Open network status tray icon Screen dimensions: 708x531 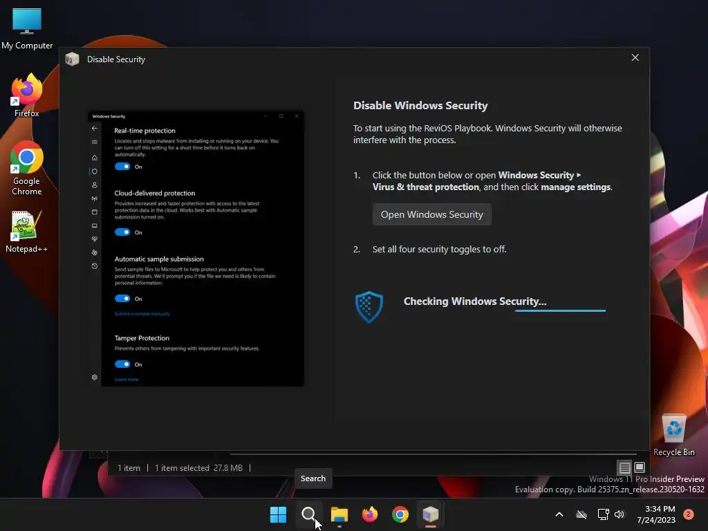coord(603,514)
